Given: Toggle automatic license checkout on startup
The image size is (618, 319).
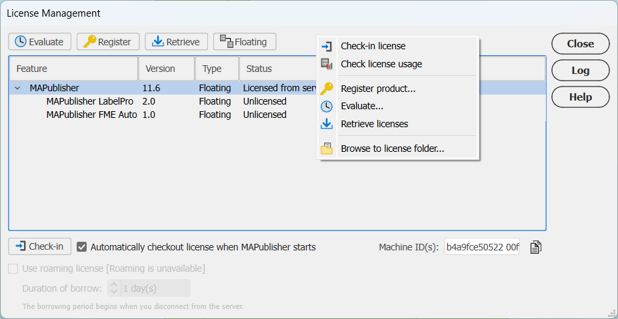Looking at the screenshot, I should coord(81,247).
